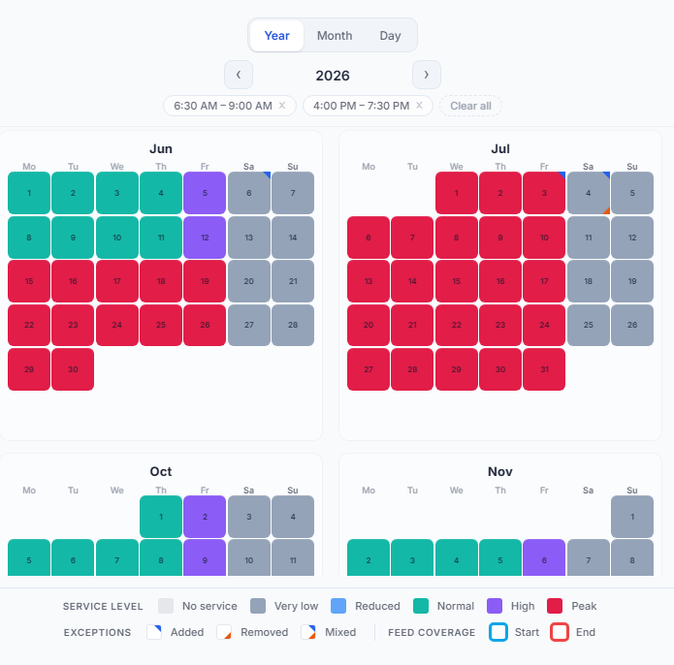Select June 6 with added exception
Viewport: 674px width, 665px height.
click(x=249, y=193)
